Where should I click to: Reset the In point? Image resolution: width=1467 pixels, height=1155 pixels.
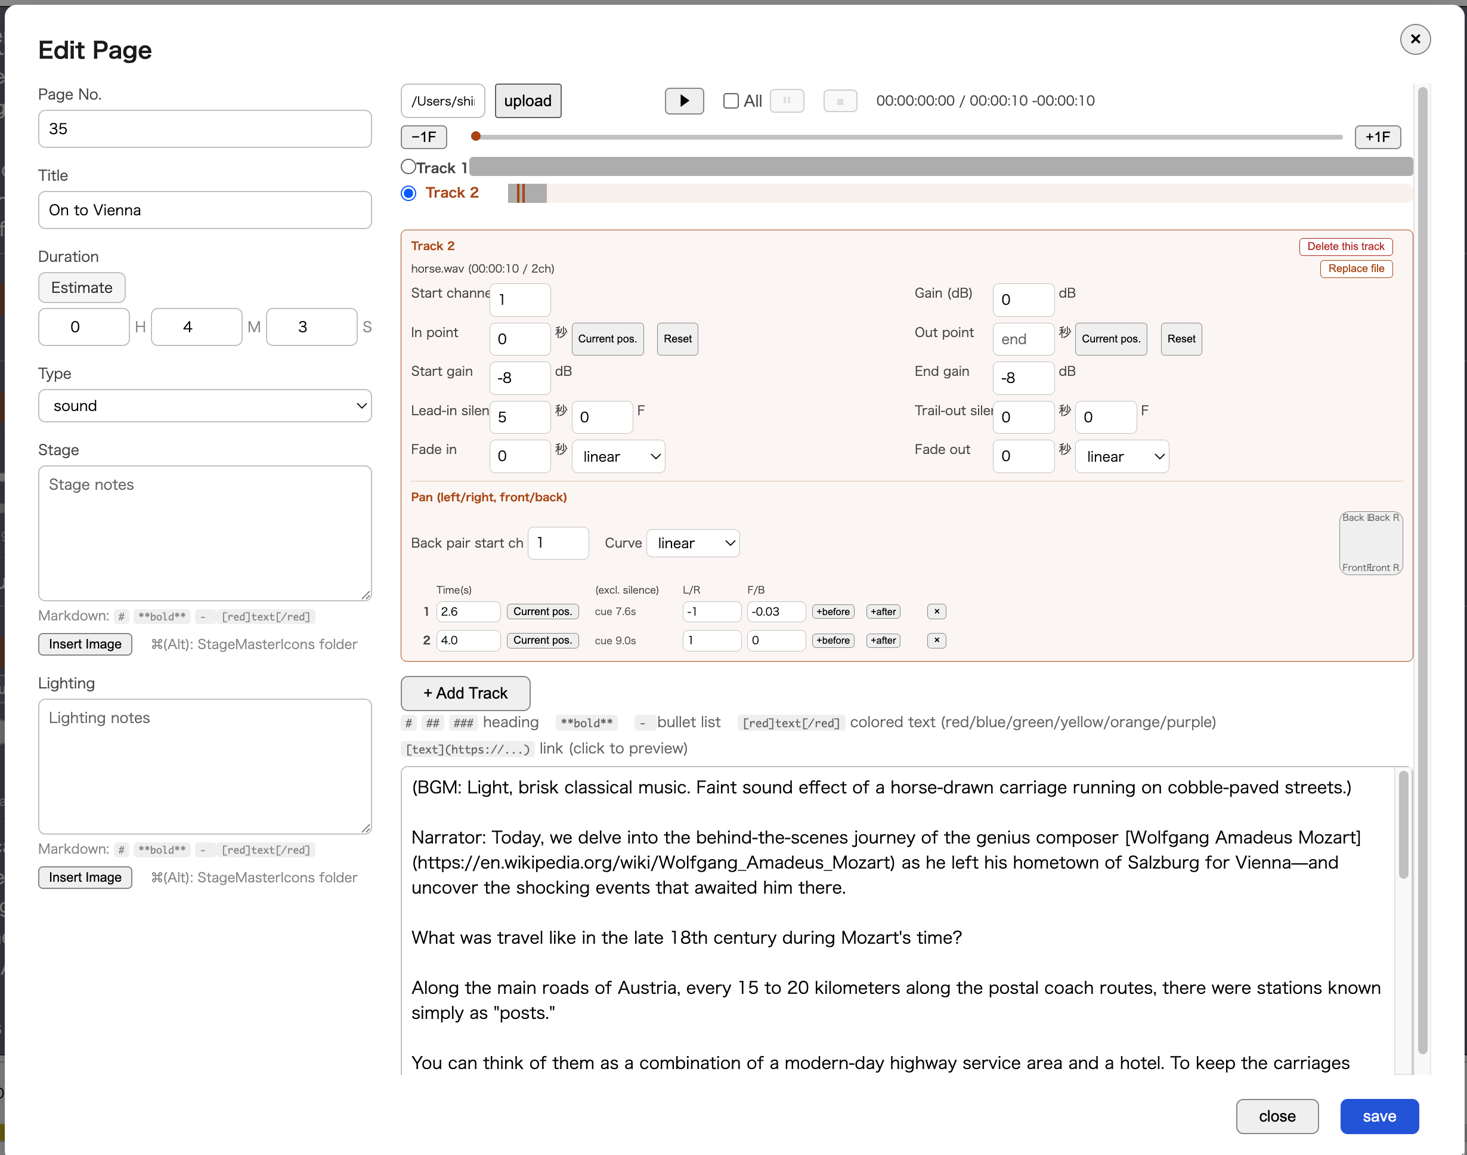click(x=677, y=339)
